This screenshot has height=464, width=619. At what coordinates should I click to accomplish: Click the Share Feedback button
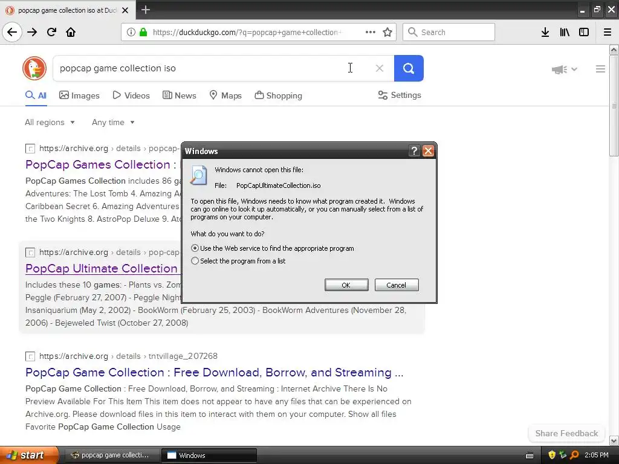click(x=566, y=433)
